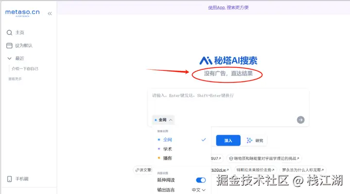This screenshot has height=194, width=350.
Task: Open suggestion 暗物质和暗能量对宇宙学理论的挑战
Action: coord(264,159)
